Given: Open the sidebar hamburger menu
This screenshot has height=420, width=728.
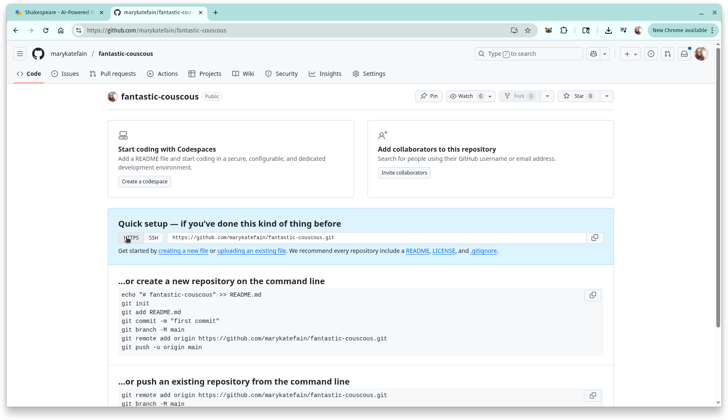Looking at the screenshot, I should coord(20,54).
